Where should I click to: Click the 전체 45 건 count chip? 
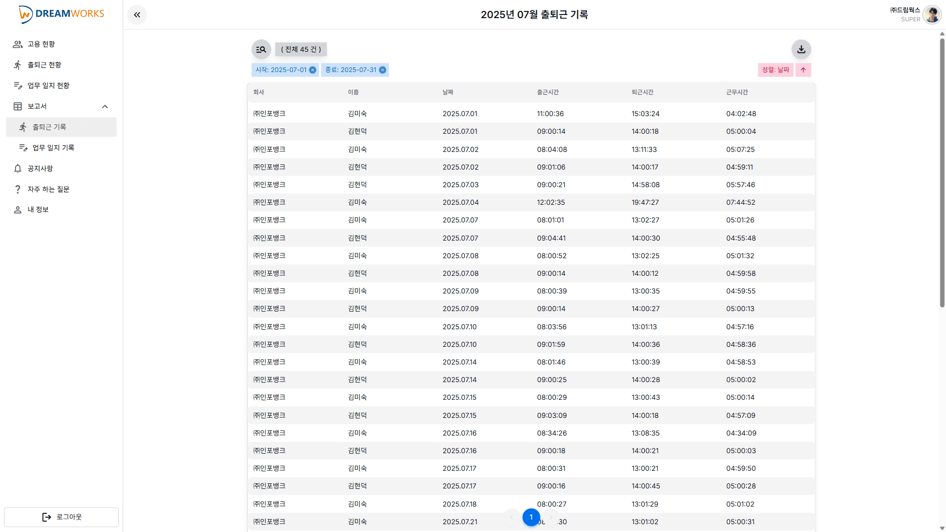pos(301,49)
